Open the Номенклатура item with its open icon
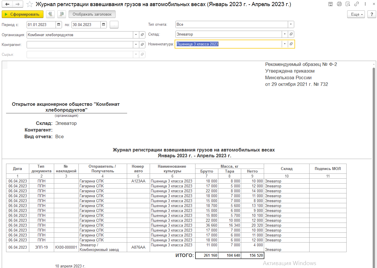 tap(291, 44)
